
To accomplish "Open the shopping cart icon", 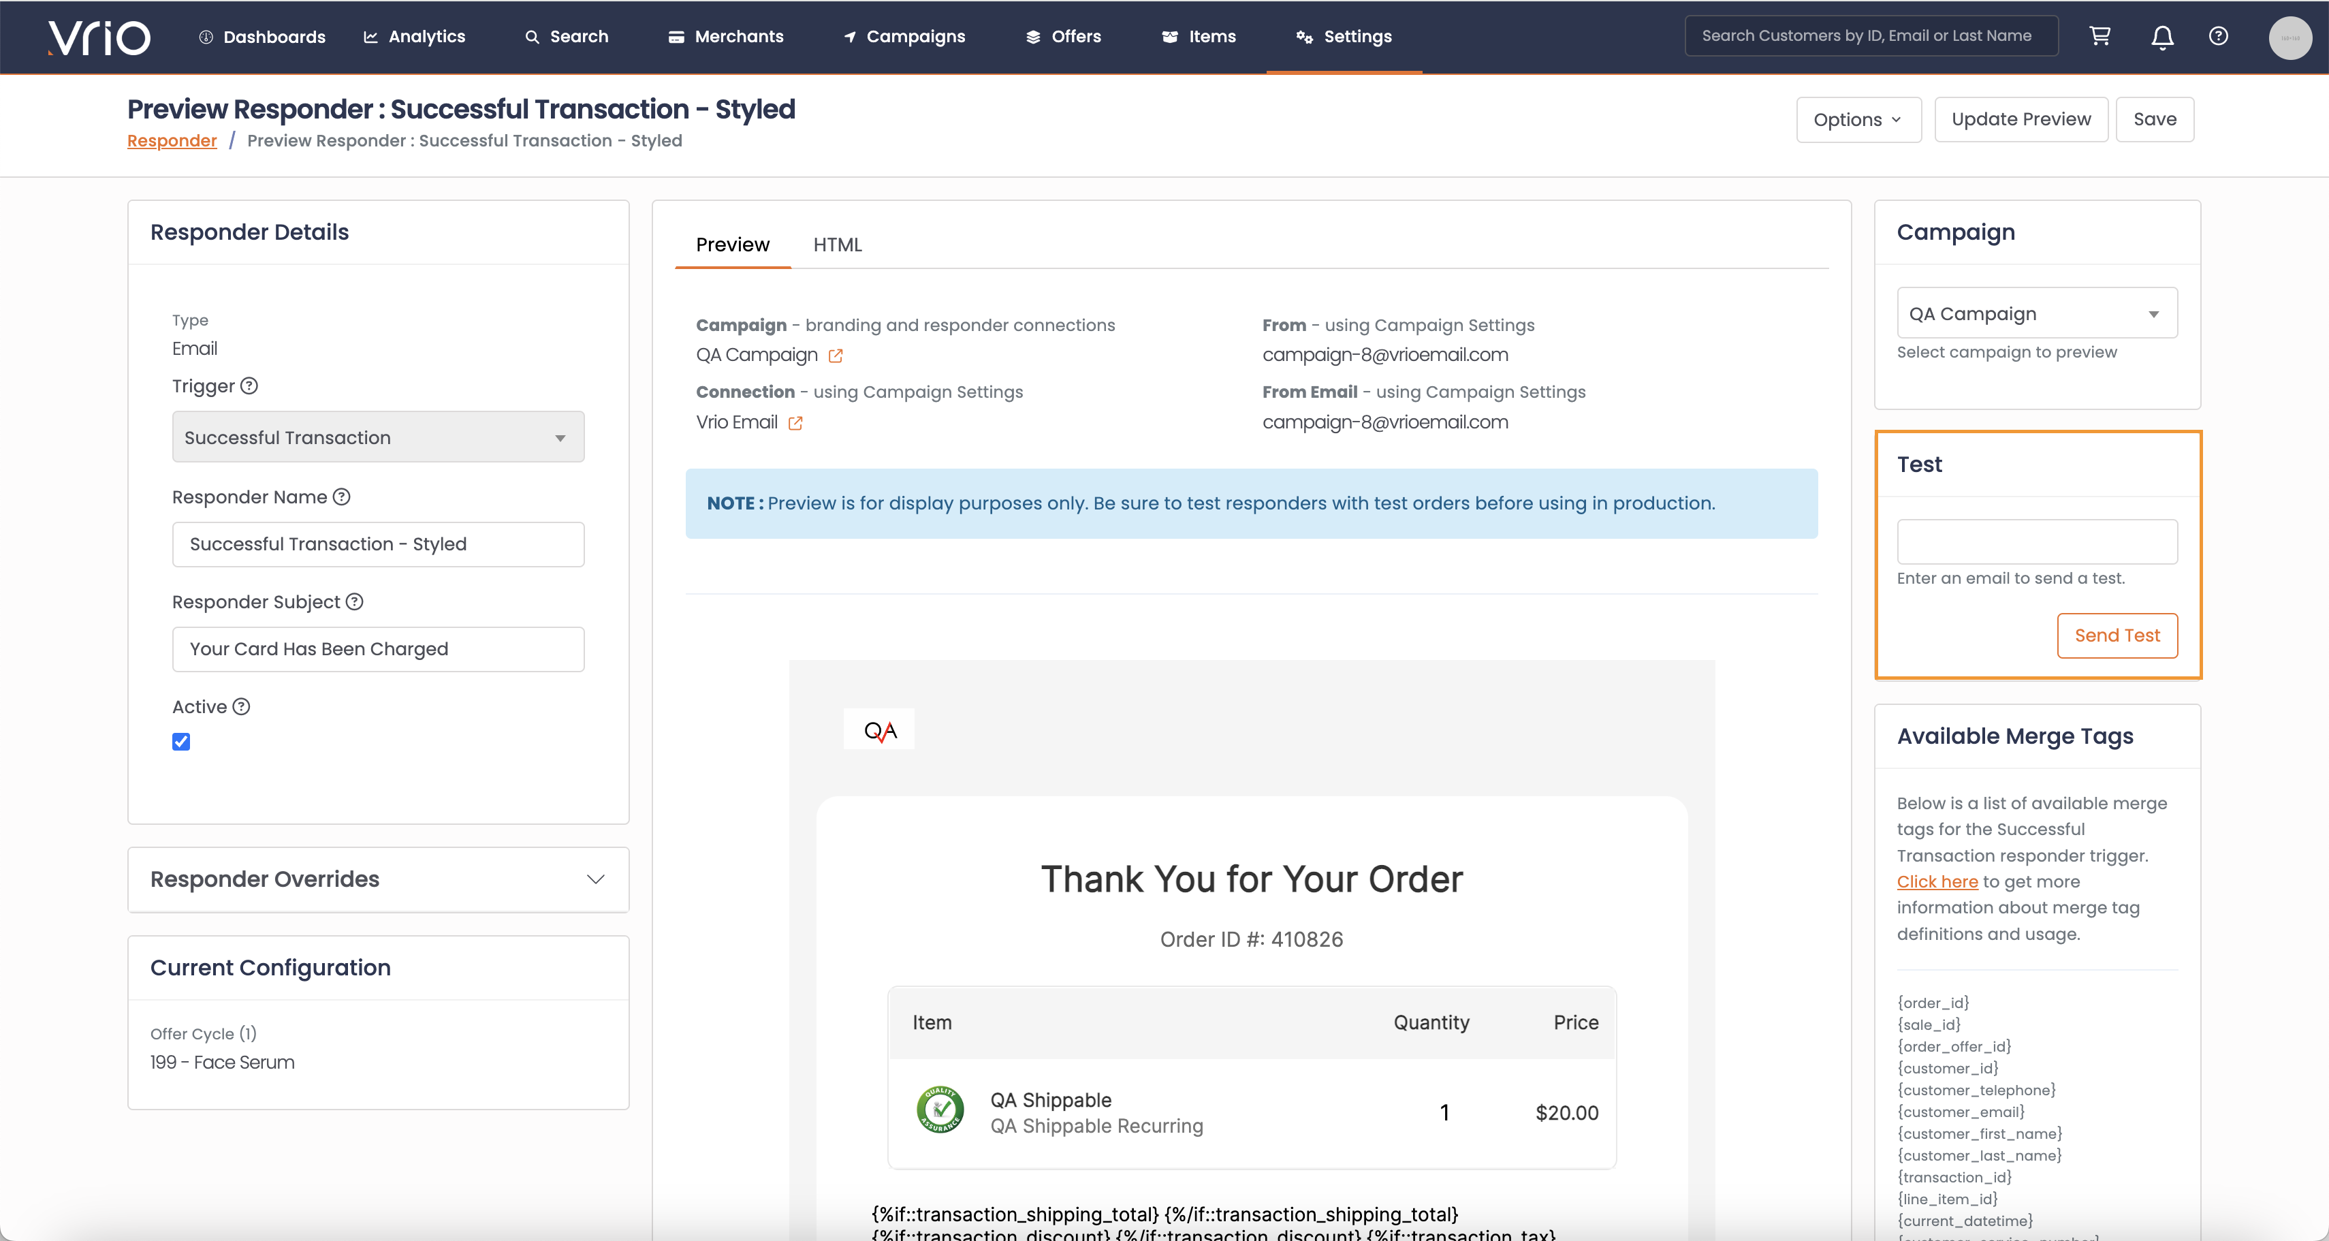I will click(2100, 36).
